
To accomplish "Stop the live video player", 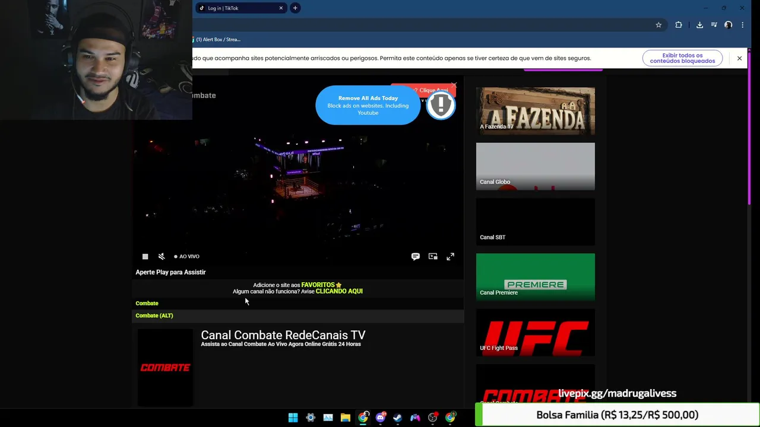I will [145, 256].
